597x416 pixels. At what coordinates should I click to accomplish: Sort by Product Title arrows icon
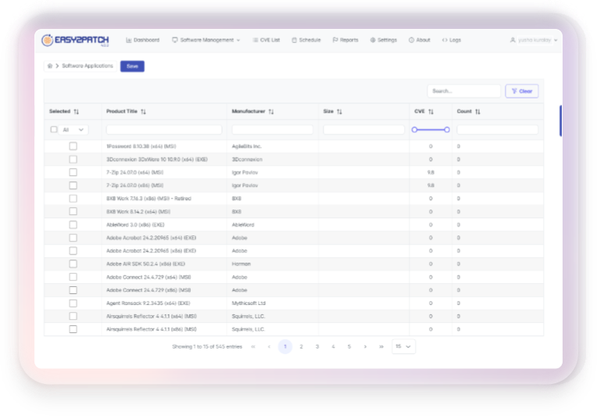(x=143, y=112)
